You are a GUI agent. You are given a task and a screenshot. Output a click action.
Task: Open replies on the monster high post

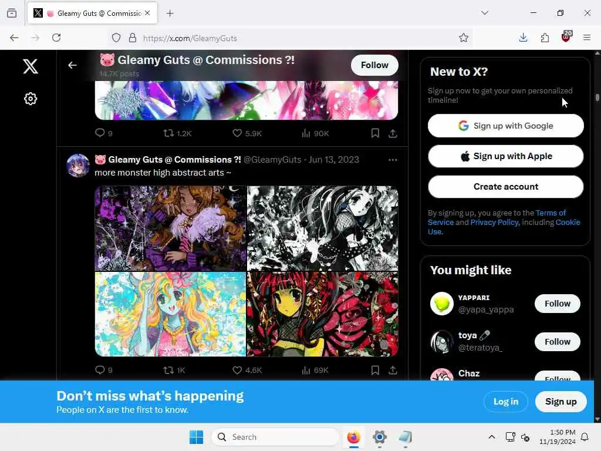click(x=103, y=370)
